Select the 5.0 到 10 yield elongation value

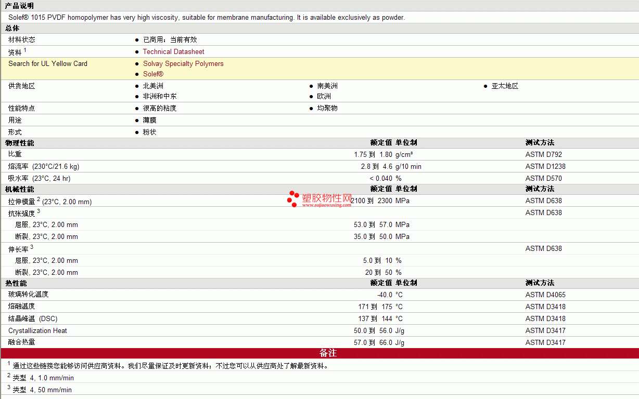pos(378,261)
